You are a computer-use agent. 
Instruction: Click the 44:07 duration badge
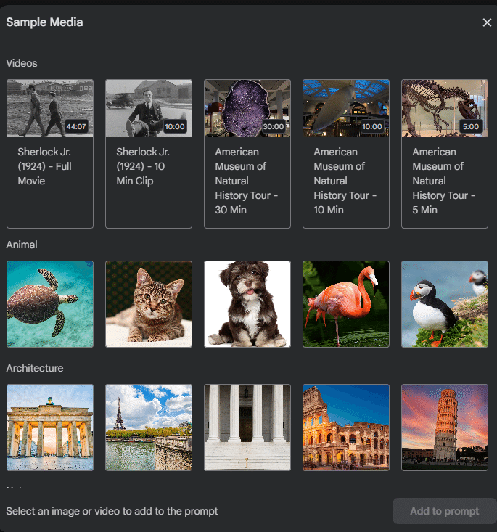pos(76,126)
